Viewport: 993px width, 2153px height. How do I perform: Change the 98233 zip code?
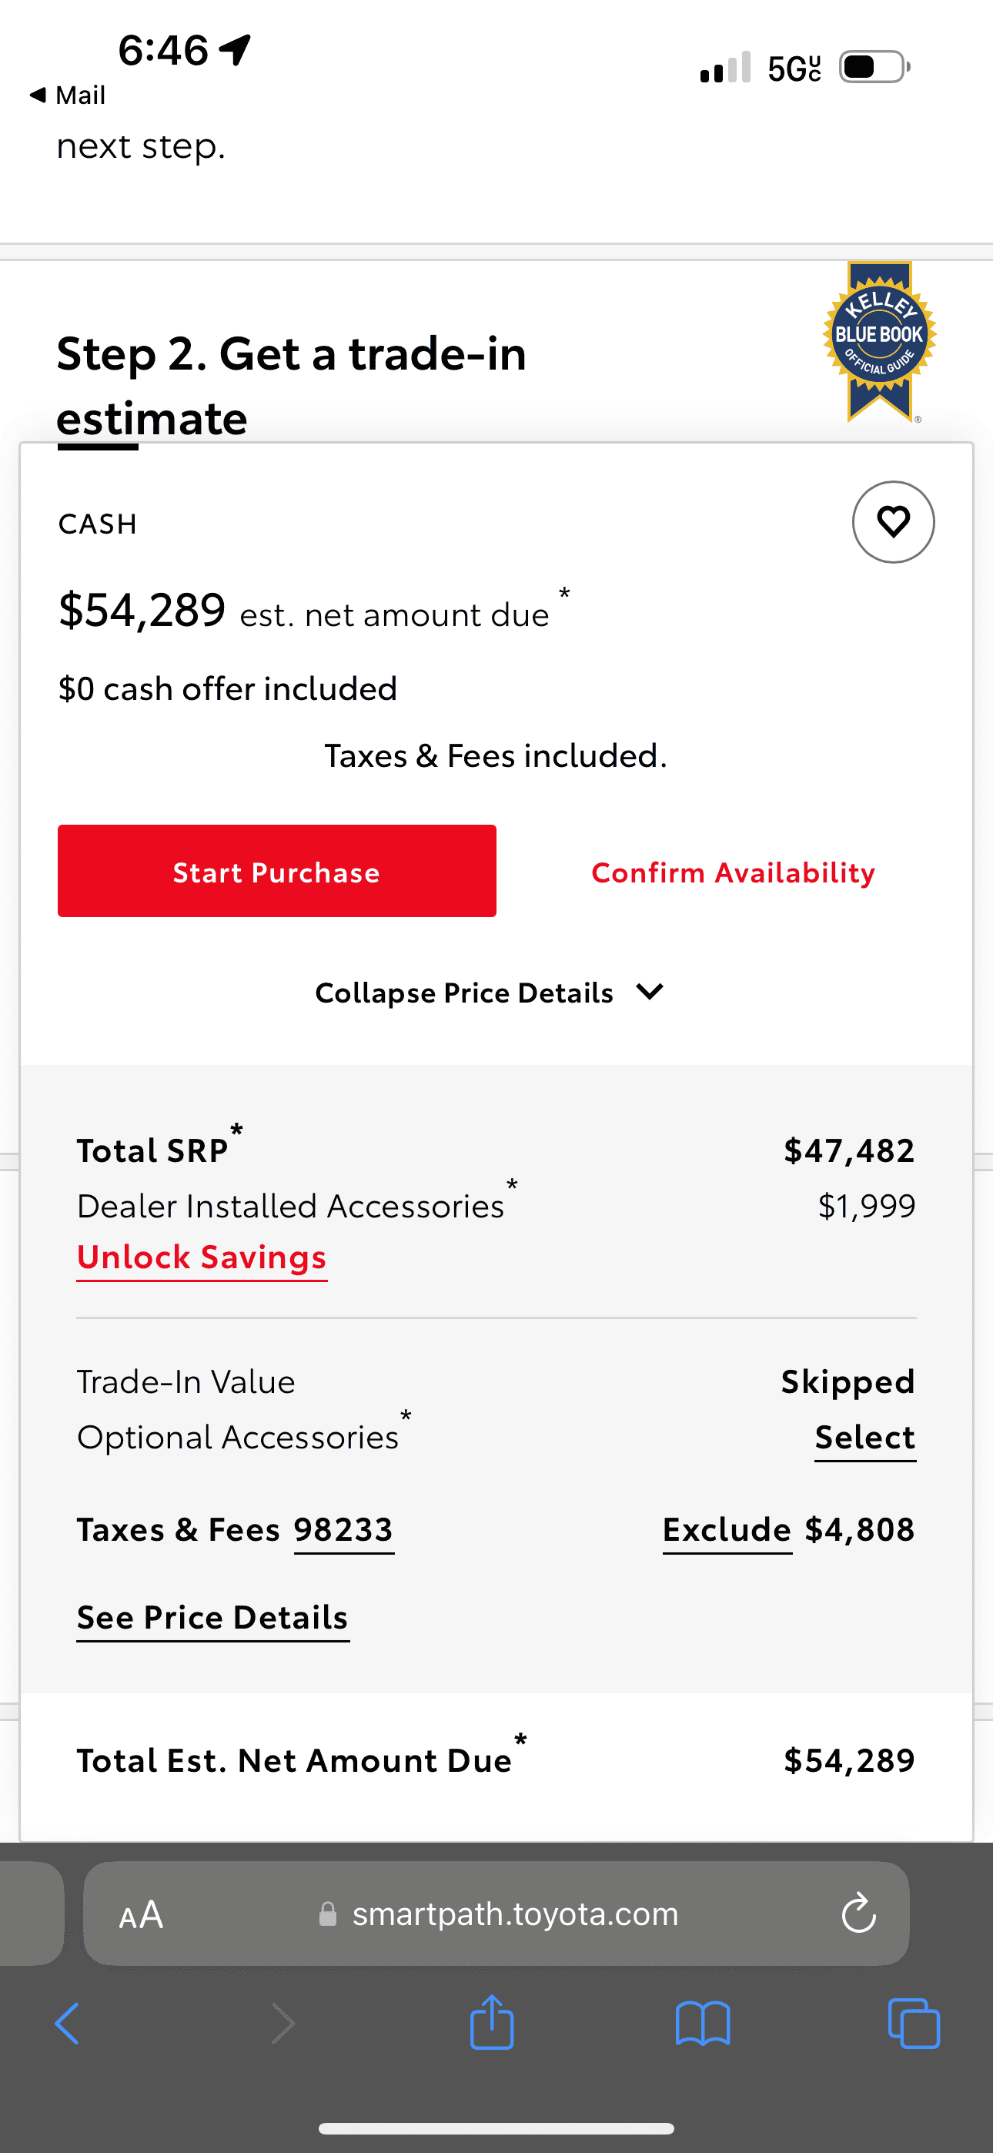(x=343, y=1531)
